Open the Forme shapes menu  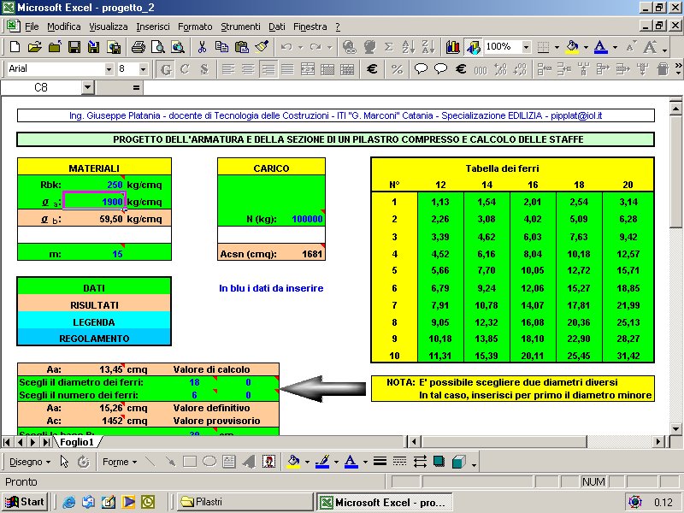[120, 462]
